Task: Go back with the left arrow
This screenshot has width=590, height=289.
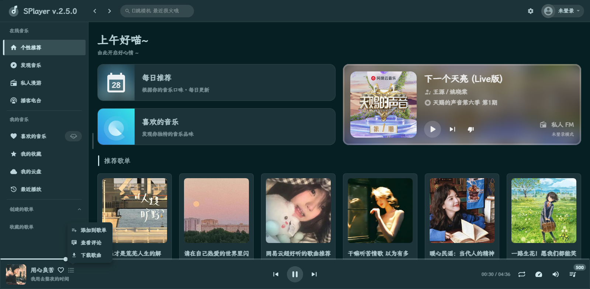Action: pos(95,11)
